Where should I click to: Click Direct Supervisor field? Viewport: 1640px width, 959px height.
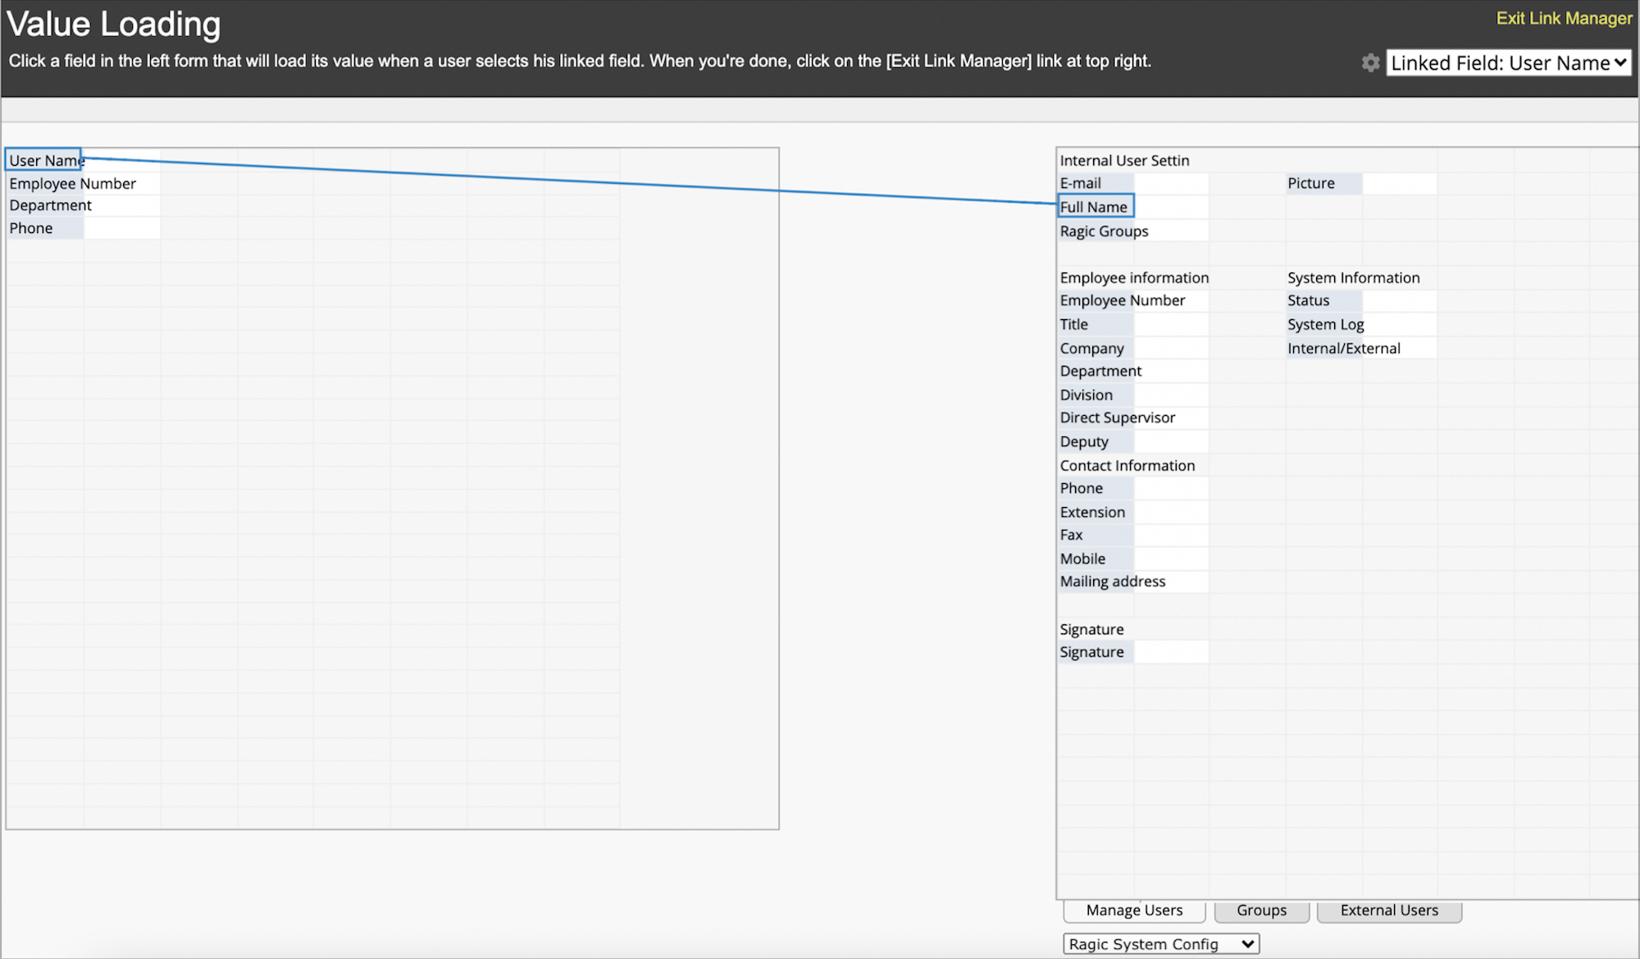click(1117, 418)
